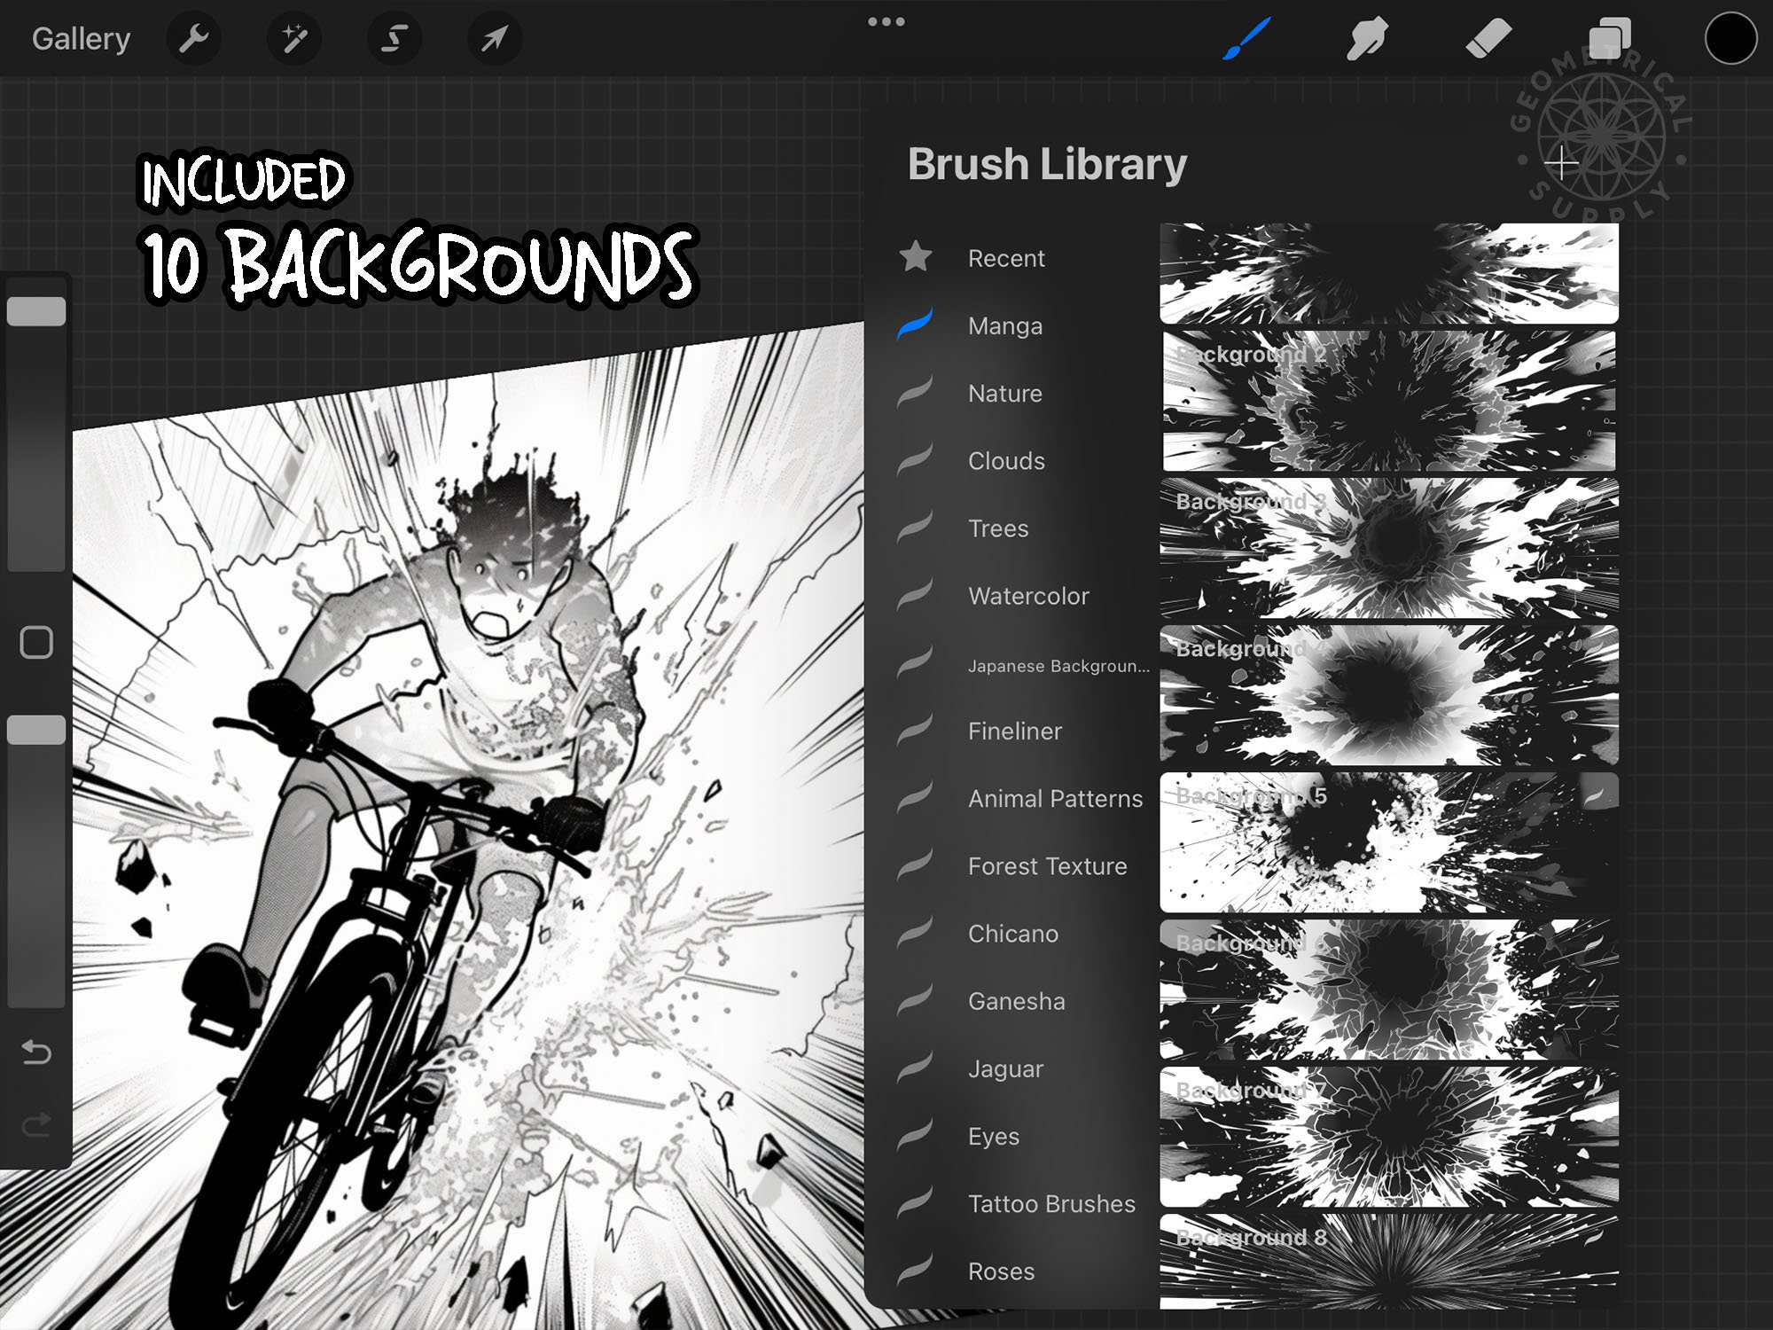
Task: Choose the Background 2 brush
Action: [x=1389, y=401]
